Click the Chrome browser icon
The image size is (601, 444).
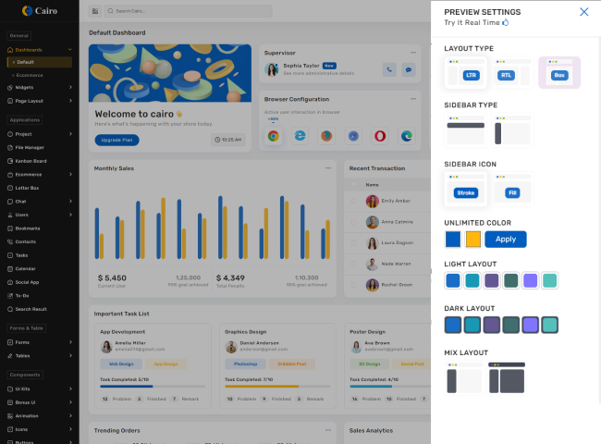click(274, 136)
